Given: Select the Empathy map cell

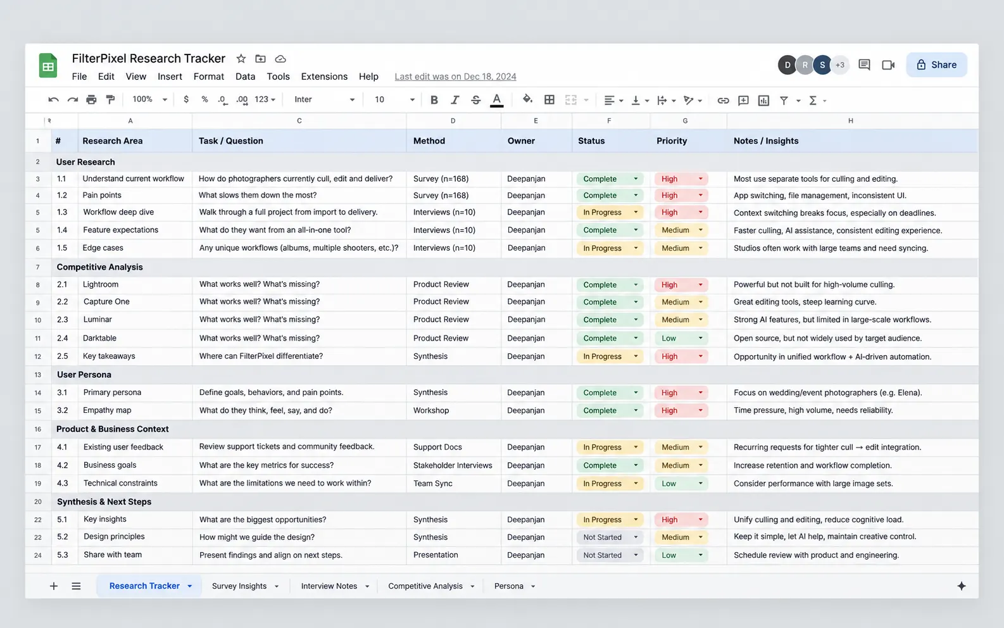Looking at the screenshot, I should 135,411.
